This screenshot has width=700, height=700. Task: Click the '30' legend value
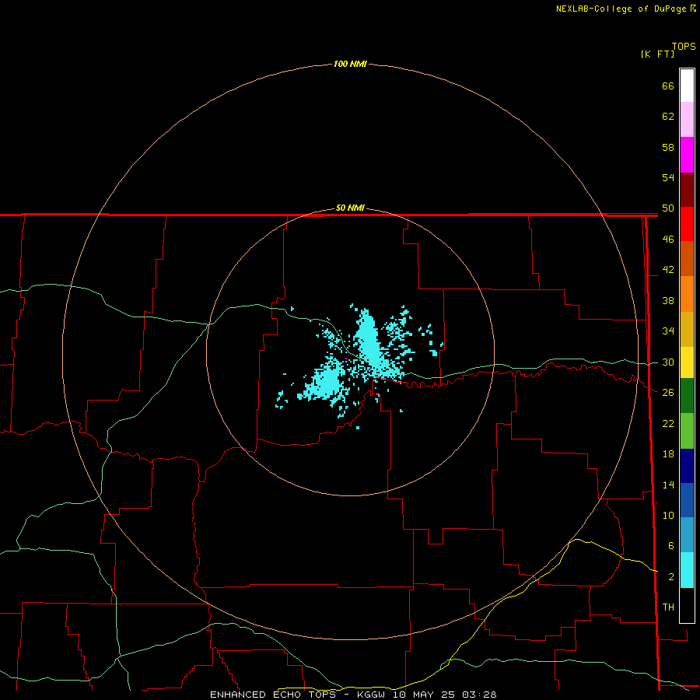668,362
